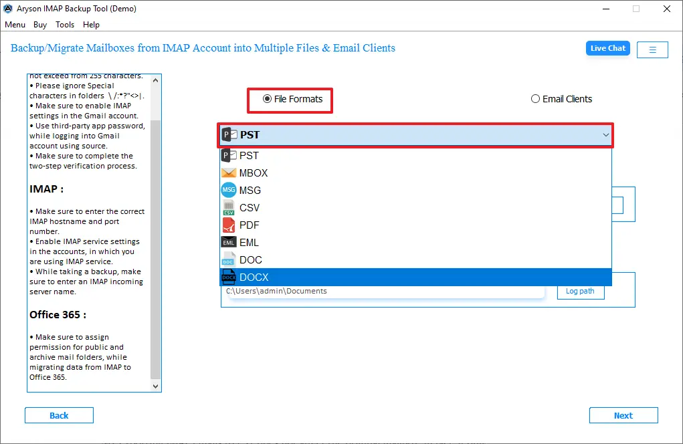This screenshot has width=683, height=444.
Task: Proceed with the Next button
Action: point(623,415)
